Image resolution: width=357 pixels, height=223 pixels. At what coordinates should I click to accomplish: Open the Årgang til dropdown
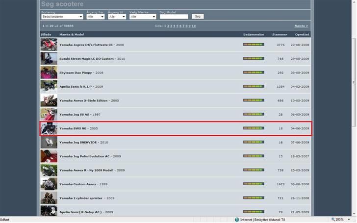point(117,17)
